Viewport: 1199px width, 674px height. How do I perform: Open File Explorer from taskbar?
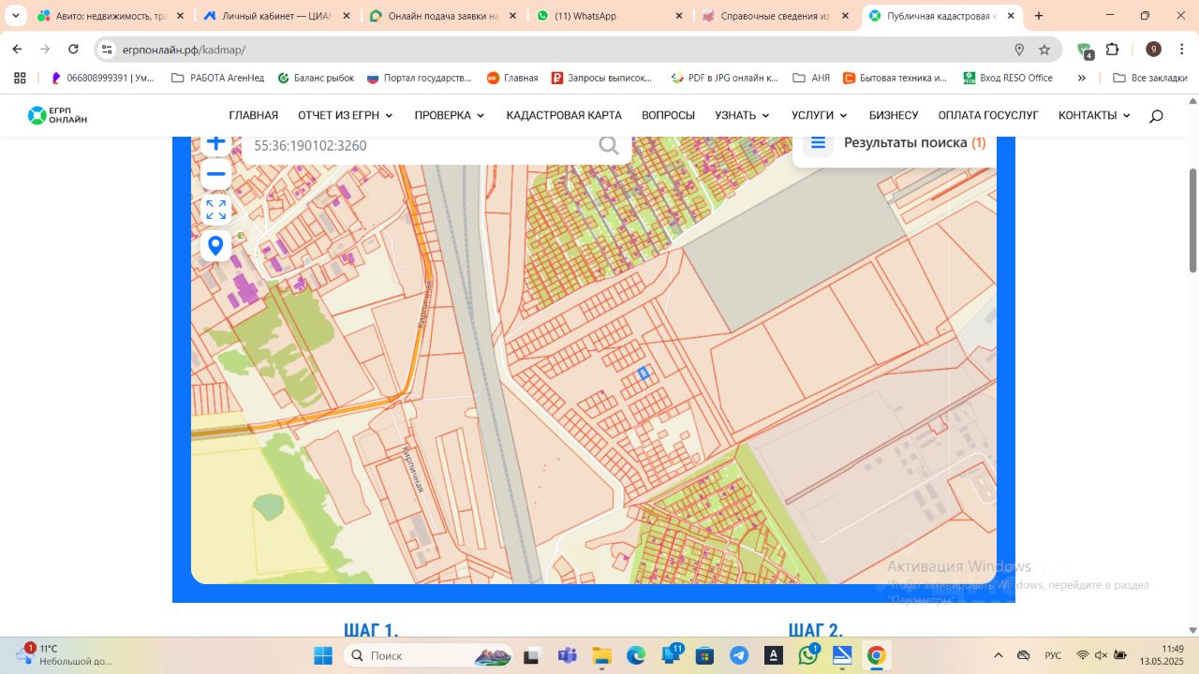point(600,655)
